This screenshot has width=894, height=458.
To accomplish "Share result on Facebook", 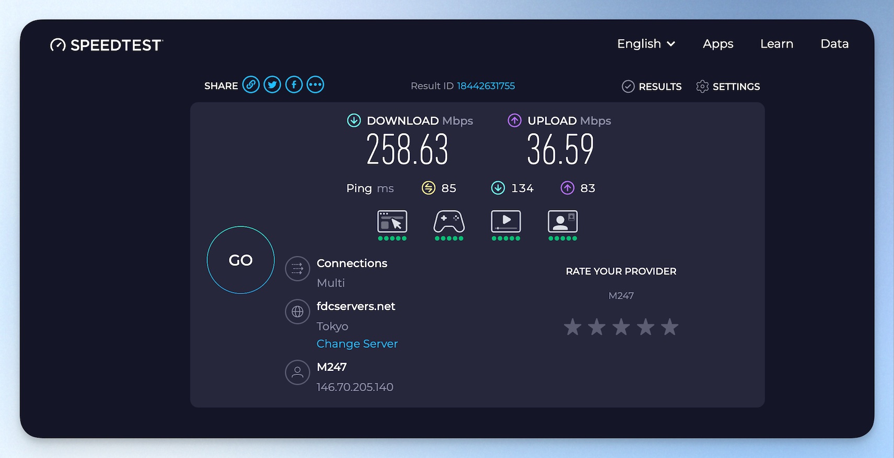I will point(294,85).
